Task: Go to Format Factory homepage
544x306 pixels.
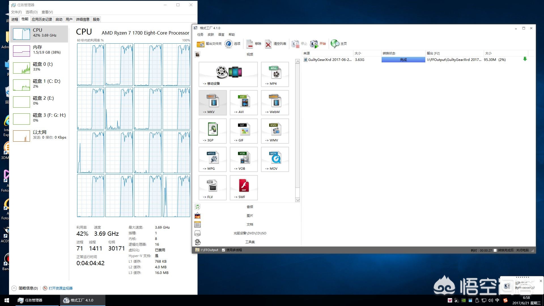Action: pos(339,44)
